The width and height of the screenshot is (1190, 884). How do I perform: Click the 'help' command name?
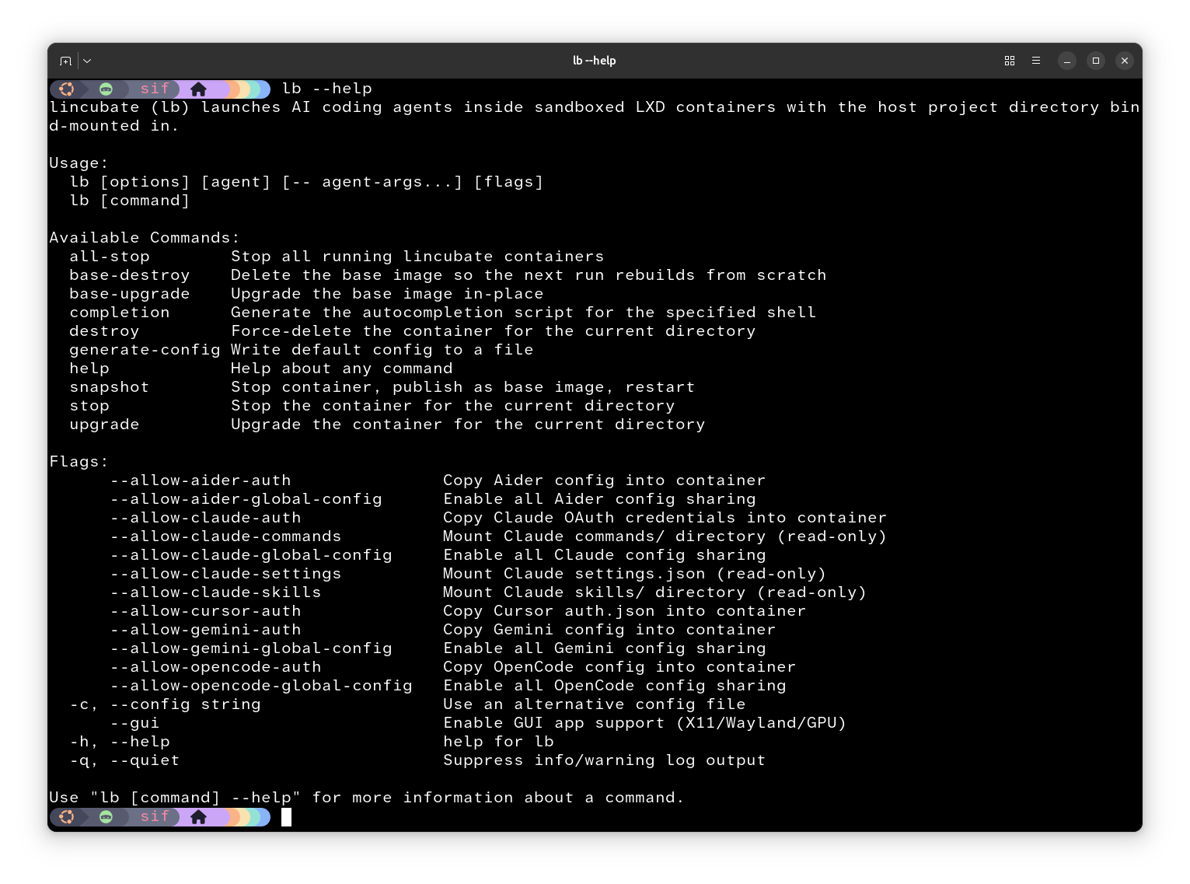tap(89, 369)
